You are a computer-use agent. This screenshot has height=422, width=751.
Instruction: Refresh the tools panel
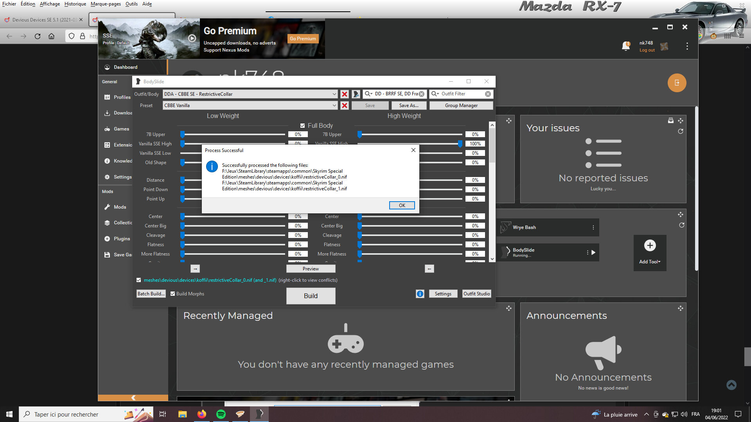pos(682,225)
